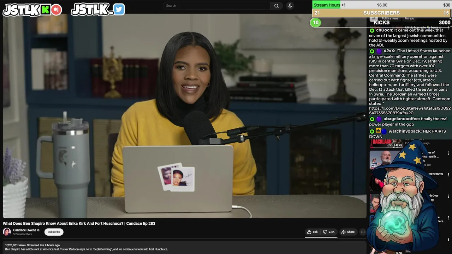Open the Candace Owens channel name link
Image resolution: width=452 pixels, height=254 pixels.
[25, 230]
